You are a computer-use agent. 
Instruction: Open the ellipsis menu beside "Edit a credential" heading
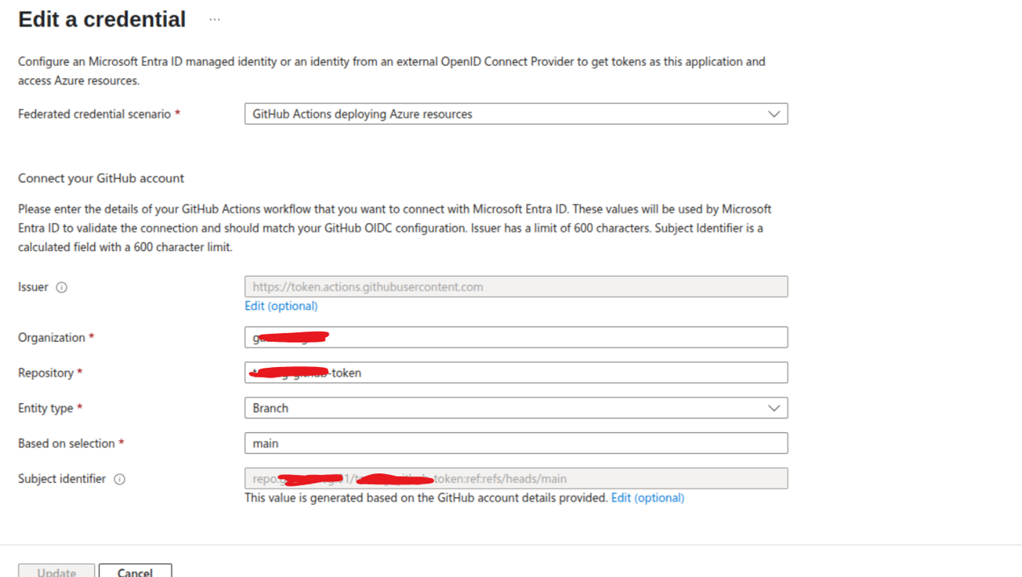tap(214, 18)
